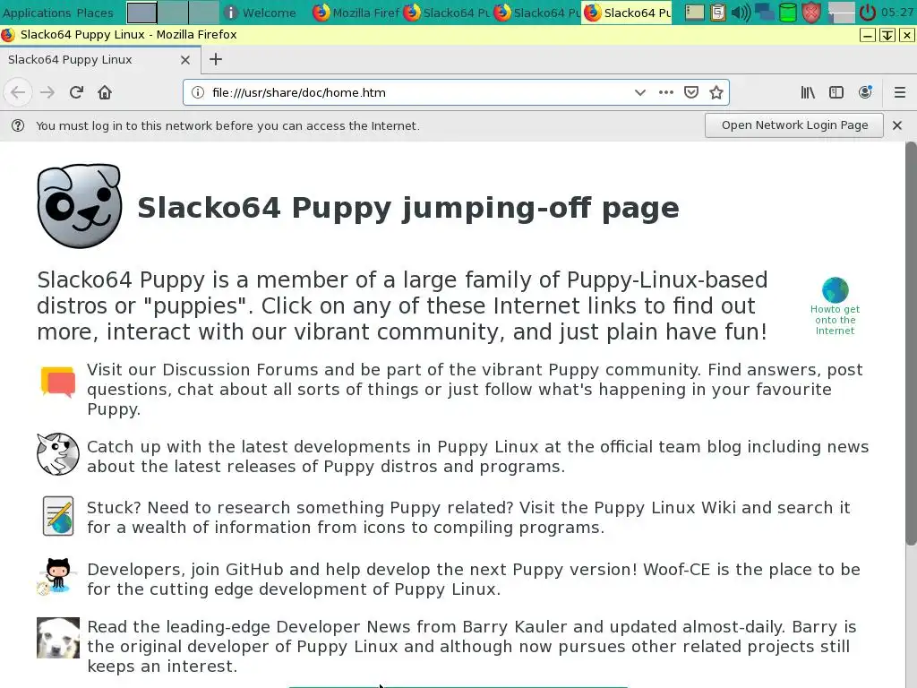Switch to the Welcome window in the taskbar
Screen dimensions: 917x688
click(x=261, y=13)
